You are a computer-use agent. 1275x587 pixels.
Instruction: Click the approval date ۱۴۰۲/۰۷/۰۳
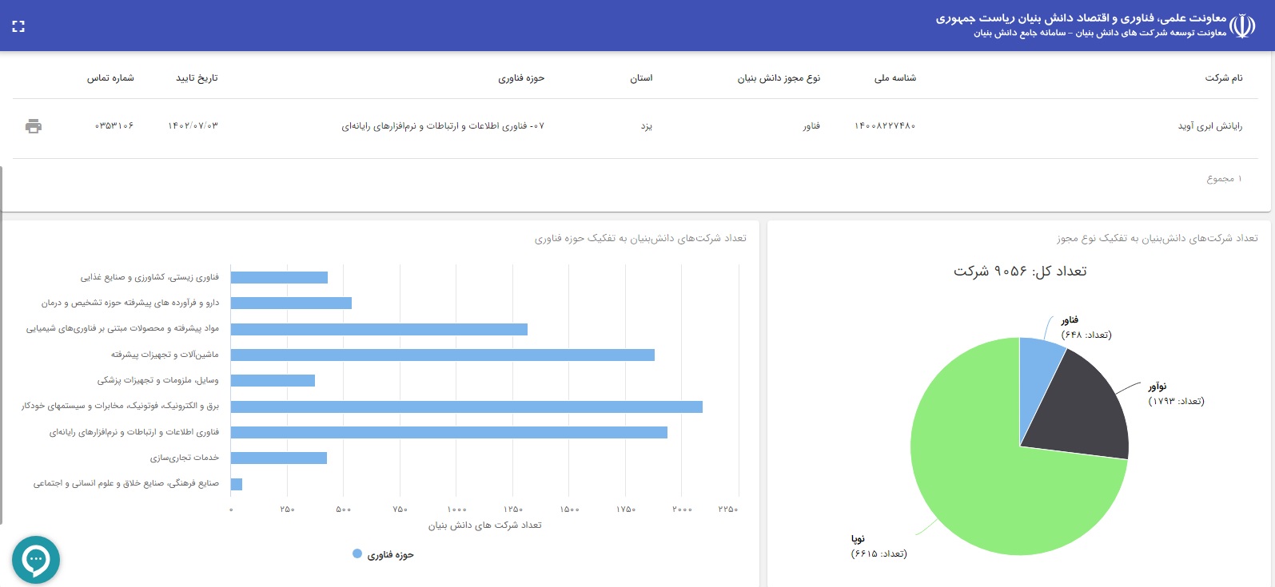[x=193, y=126]
